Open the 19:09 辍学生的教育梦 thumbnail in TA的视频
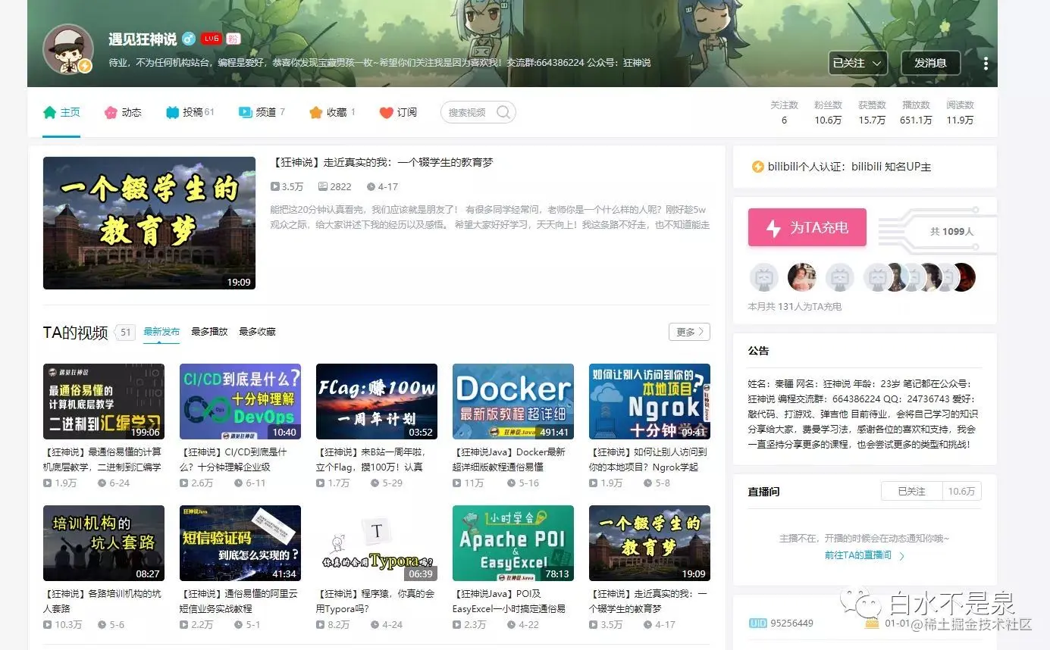This screenshot has height=650, width=1050. pos(650,543)
